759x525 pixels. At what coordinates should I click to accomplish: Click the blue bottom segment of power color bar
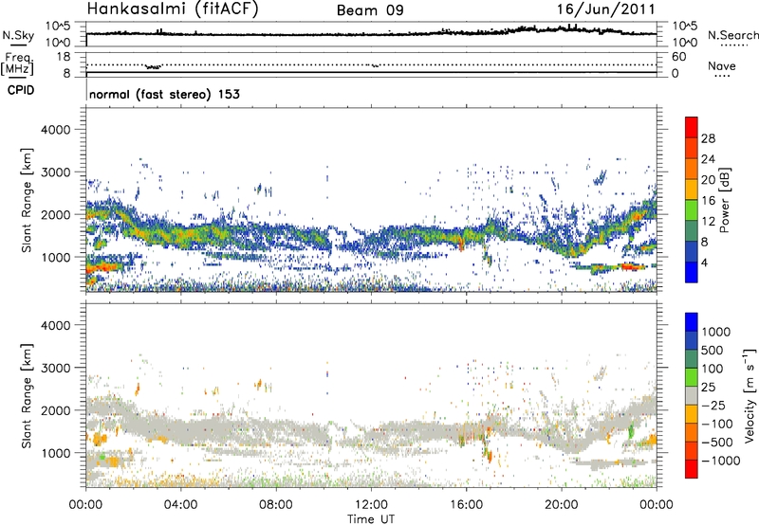692,272
